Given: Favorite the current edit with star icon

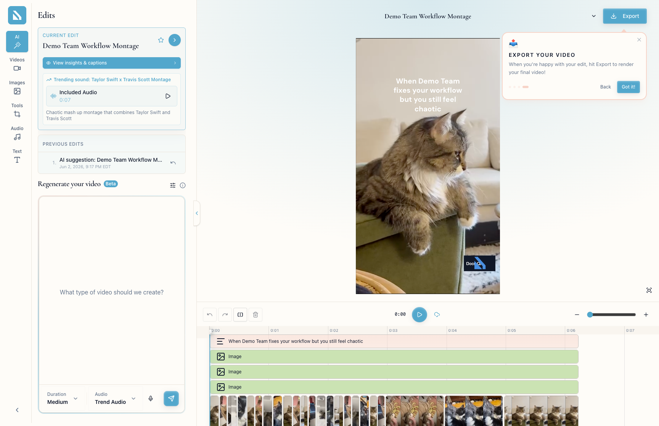Looking at the screenshot, I should point(161,40).
